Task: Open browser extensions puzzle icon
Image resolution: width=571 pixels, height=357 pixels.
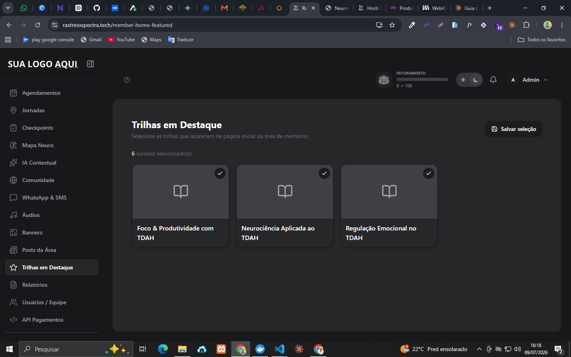Action: pos(526,25)
